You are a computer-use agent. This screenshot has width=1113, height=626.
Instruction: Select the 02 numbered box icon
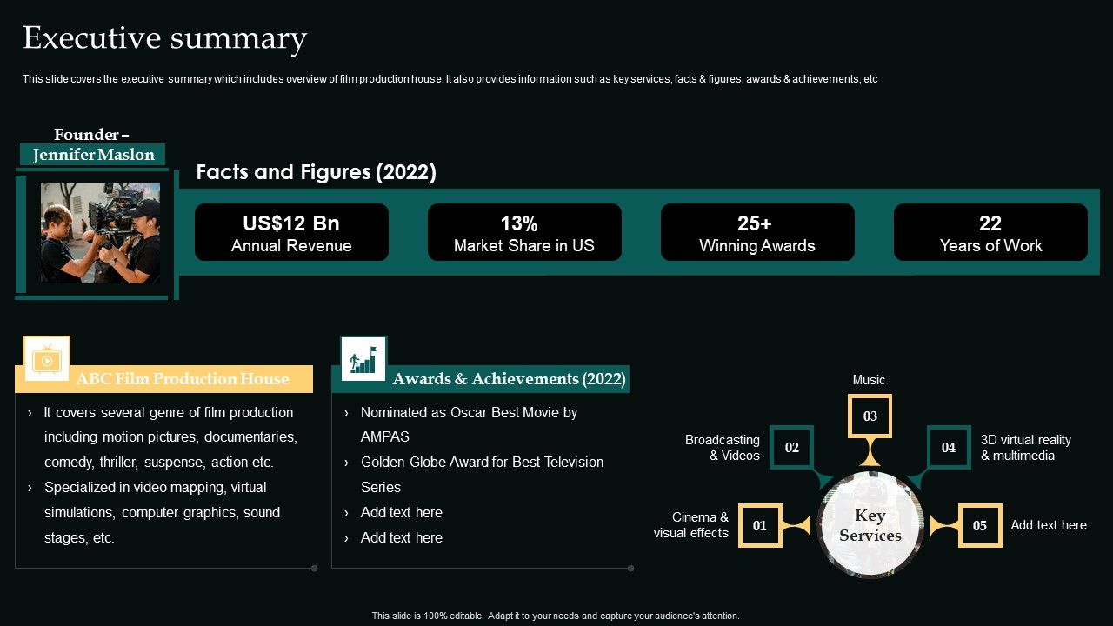click(x=791, y=447)
